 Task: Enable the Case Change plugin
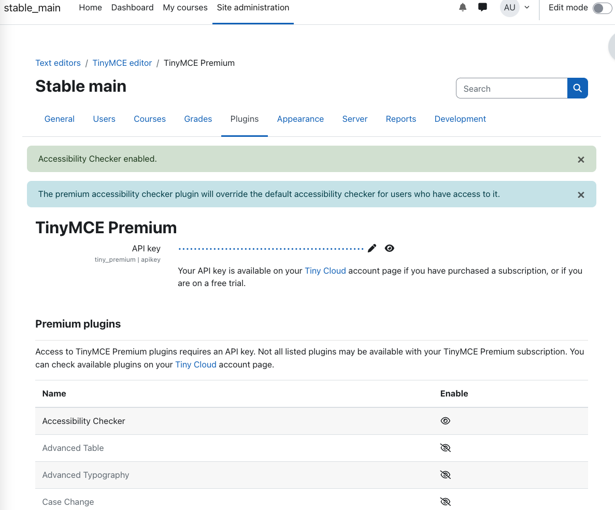coord(446,502)
